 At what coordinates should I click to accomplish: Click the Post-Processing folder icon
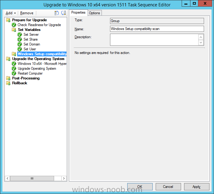(8, 78)
